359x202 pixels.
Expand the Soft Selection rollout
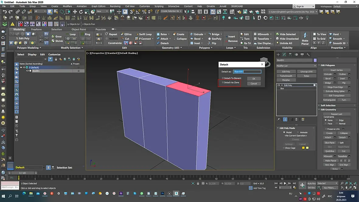[328, 105]
